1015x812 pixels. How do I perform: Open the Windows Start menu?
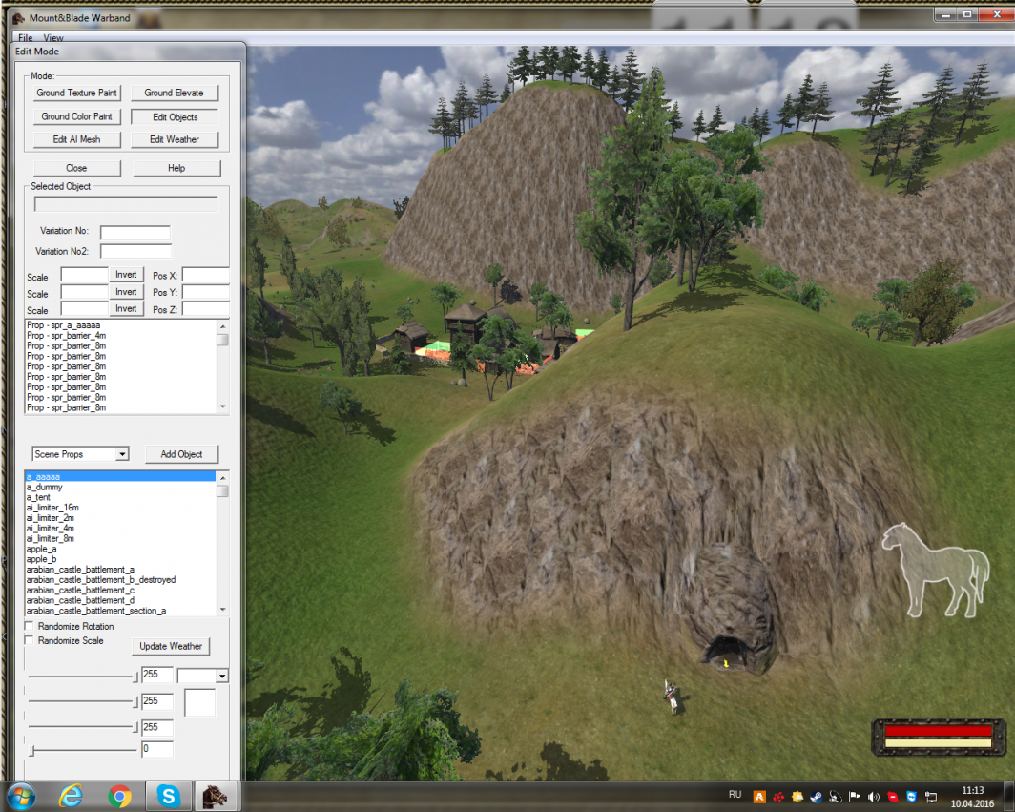[21, 795]
